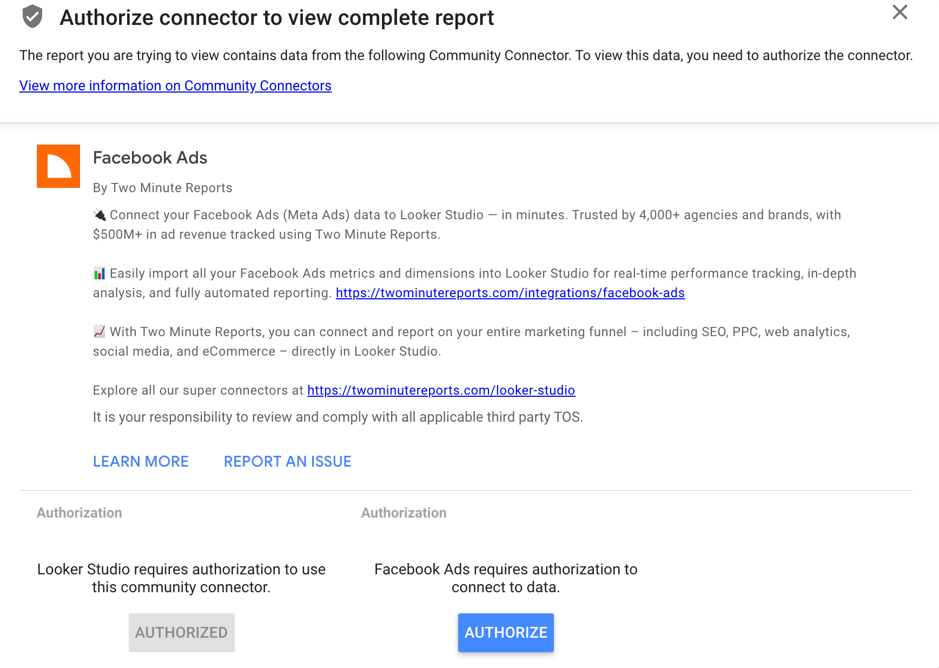Click the left 'Authorization' heading above Looker Studio
This screenshot has height=668, width=939.
coord(80,513)
